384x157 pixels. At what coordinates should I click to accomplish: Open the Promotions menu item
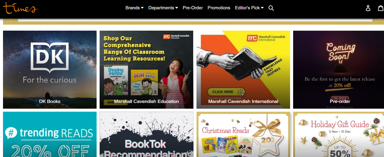(219, 8)
